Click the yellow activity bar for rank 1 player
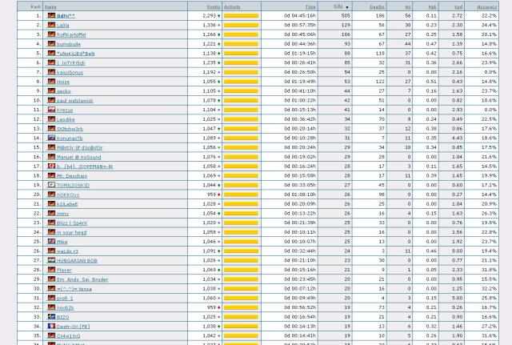The image size is (512, 345). 241,15
